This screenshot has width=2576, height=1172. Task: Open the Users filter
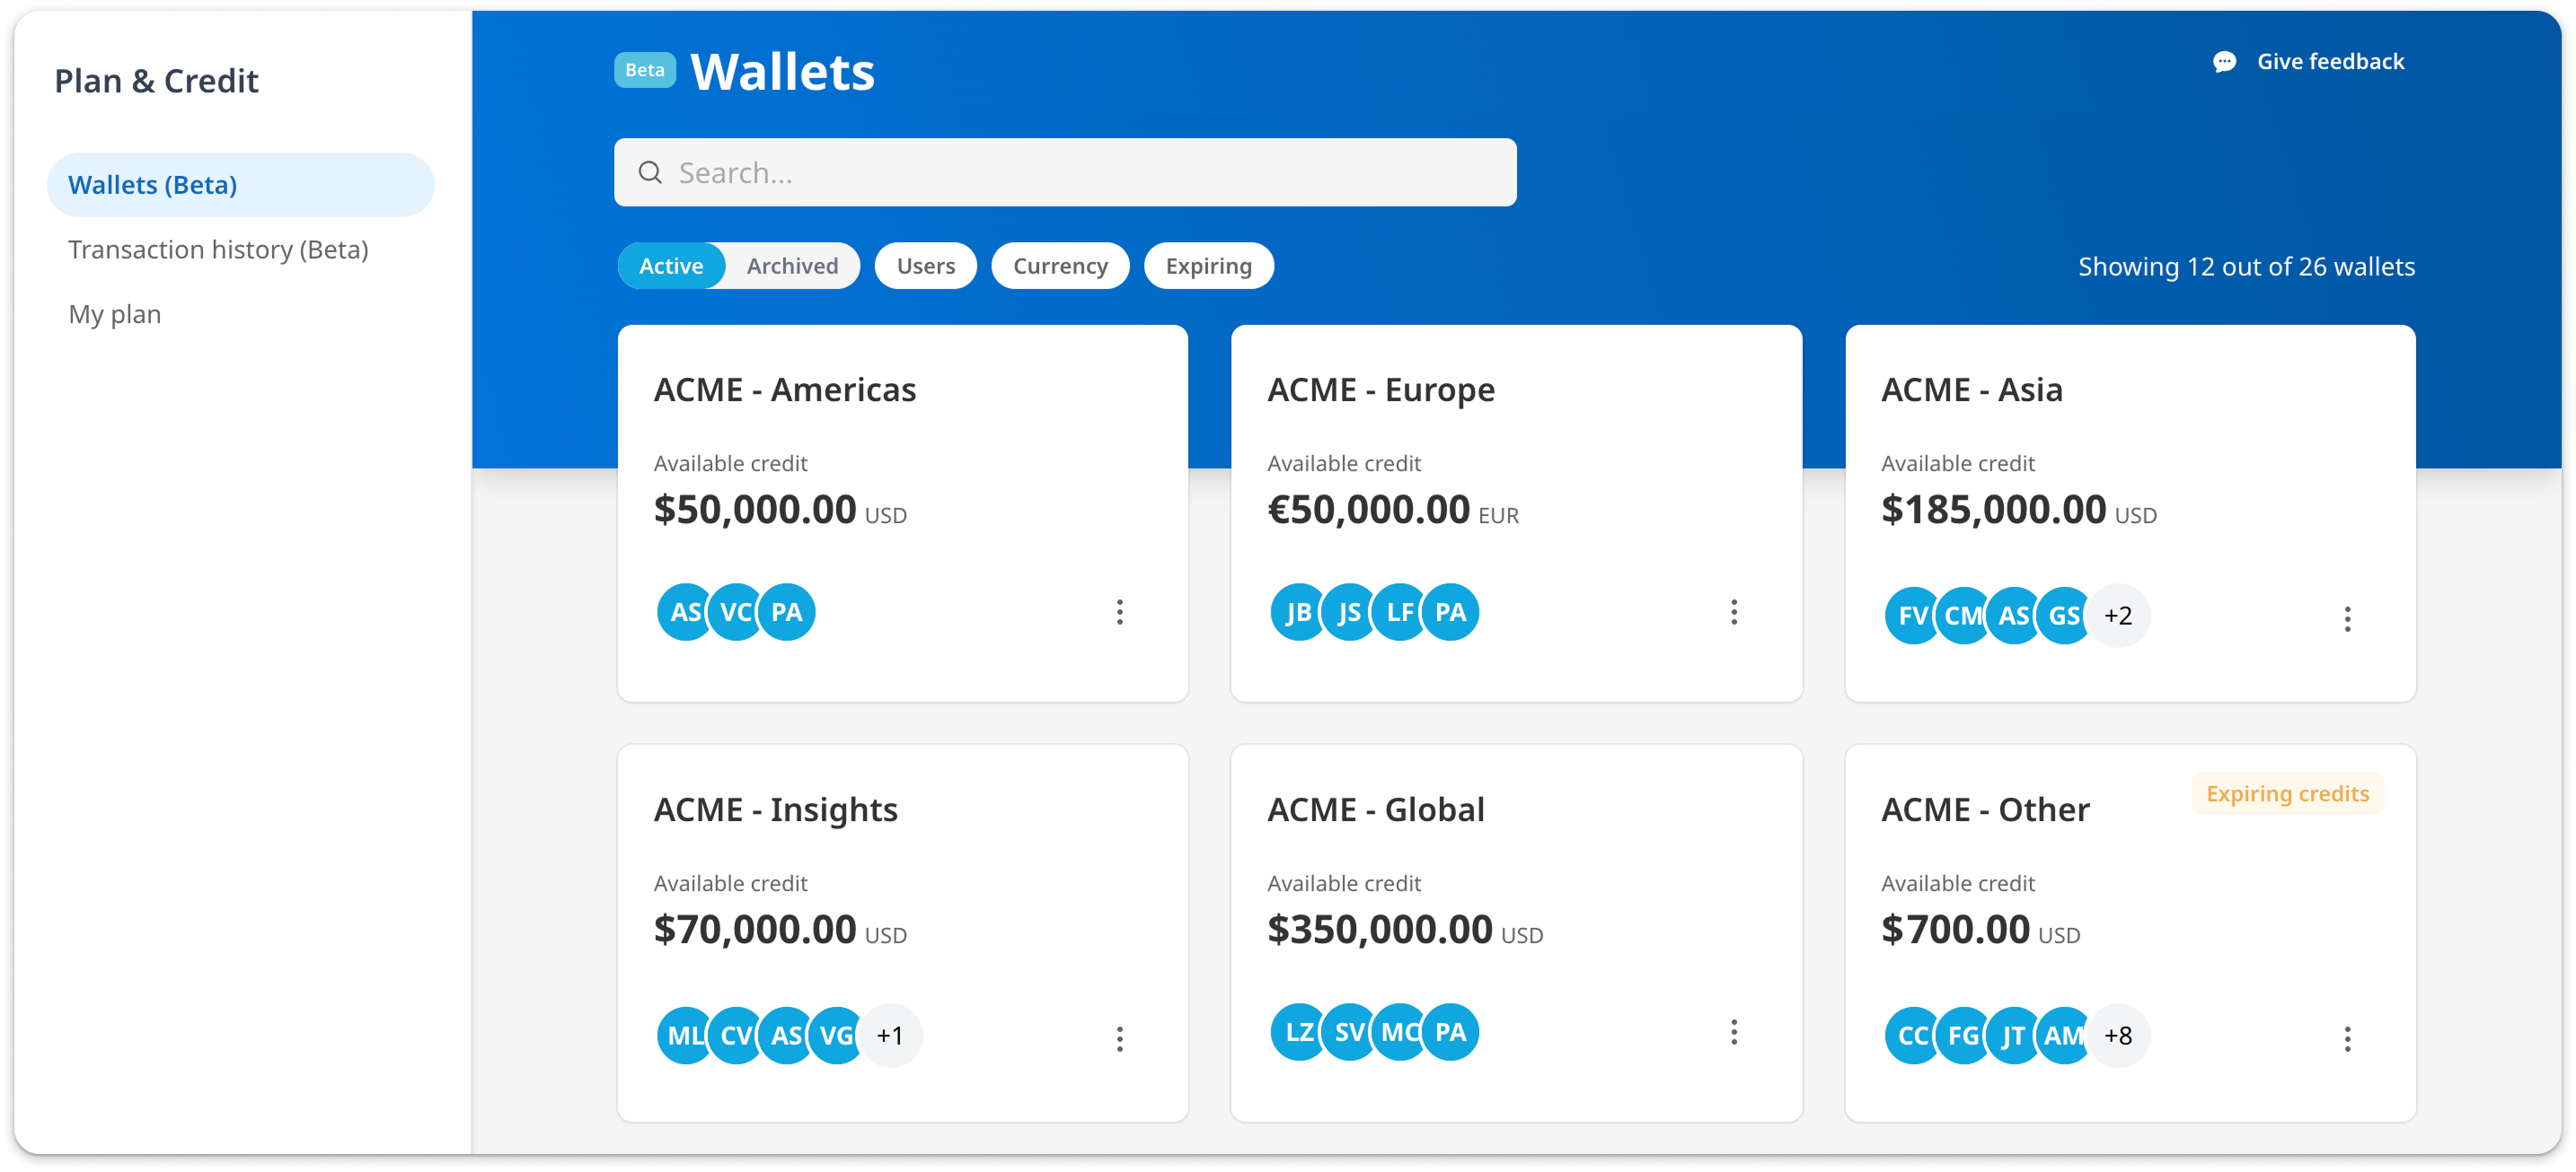click(925, 266)
